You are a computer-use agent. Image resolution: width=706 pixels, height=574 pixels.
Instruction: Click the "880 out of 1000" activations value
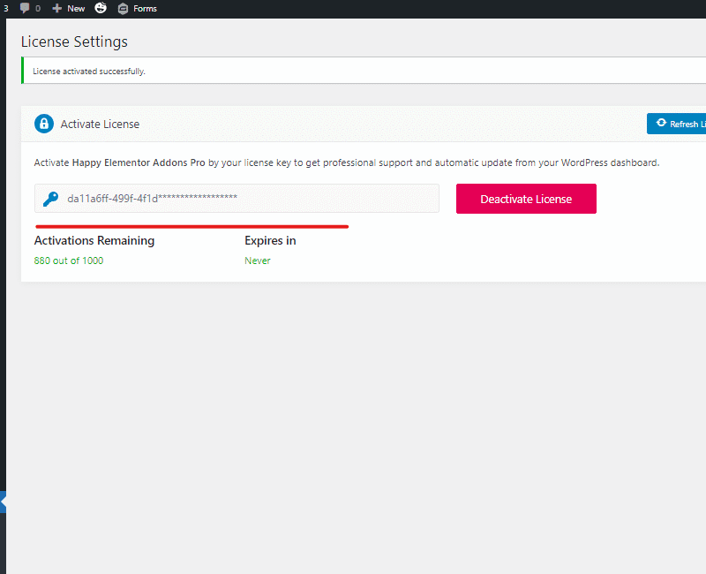click(x=69, y=261)
